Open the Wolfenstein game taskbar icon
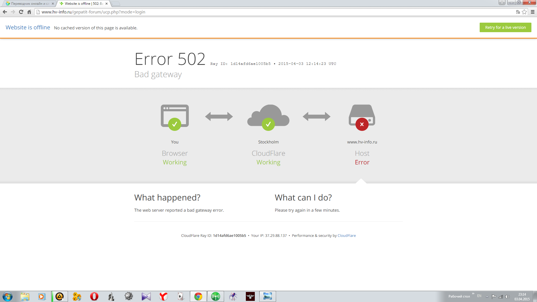This screenshot has height=302, width=537. click(x=250, y=296)
